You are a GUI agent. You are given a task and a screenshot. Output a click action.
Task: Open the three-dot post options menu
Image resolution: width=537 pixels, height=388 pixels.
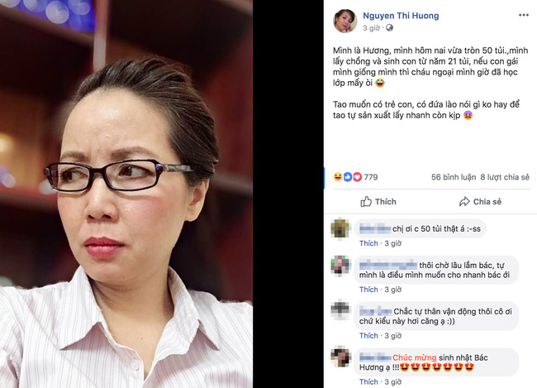(523, 15)
